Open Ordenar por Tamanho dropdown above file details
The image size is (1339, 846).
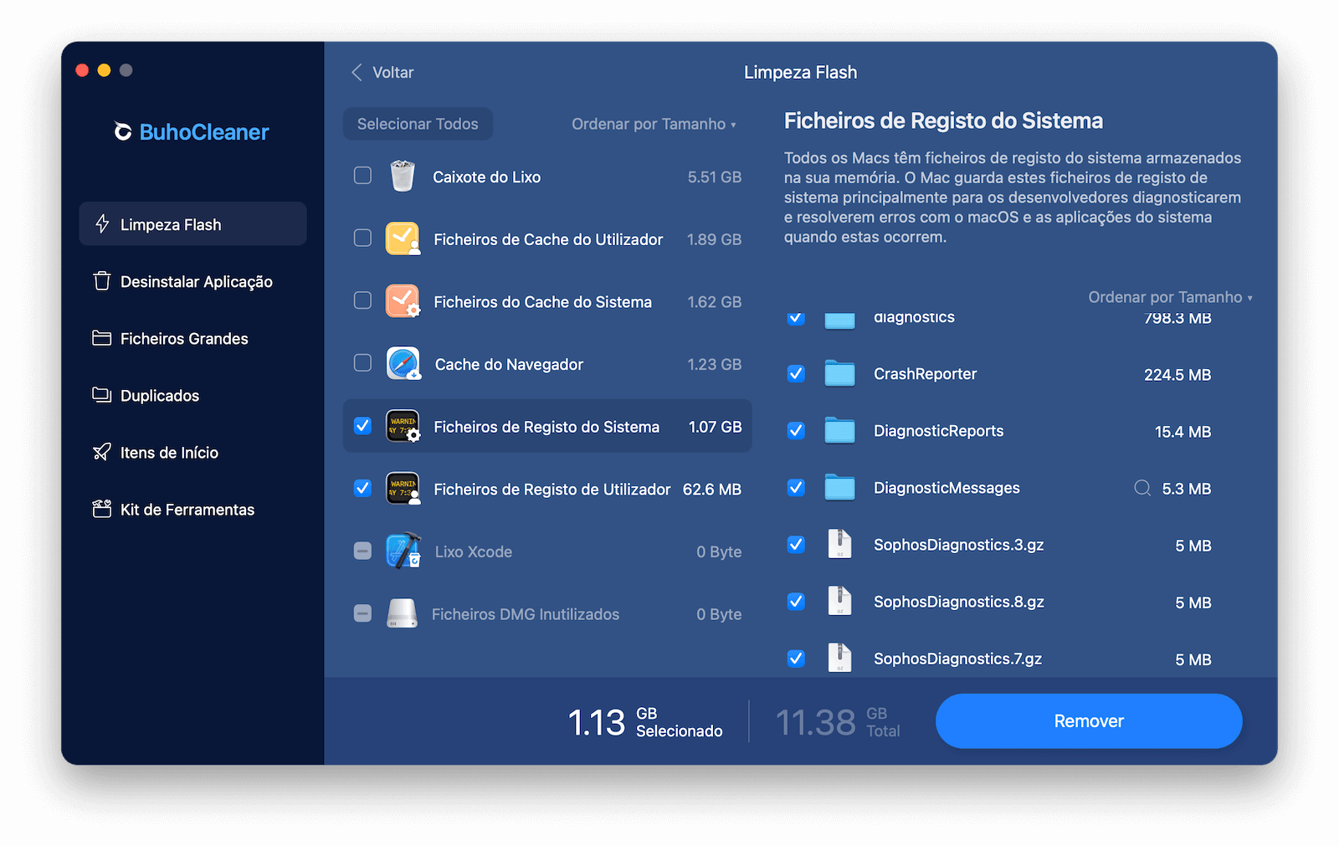click(x=1170, y=297)
